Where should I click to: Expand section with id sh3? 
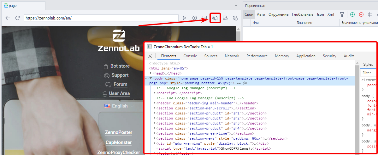tap(155, 123)
